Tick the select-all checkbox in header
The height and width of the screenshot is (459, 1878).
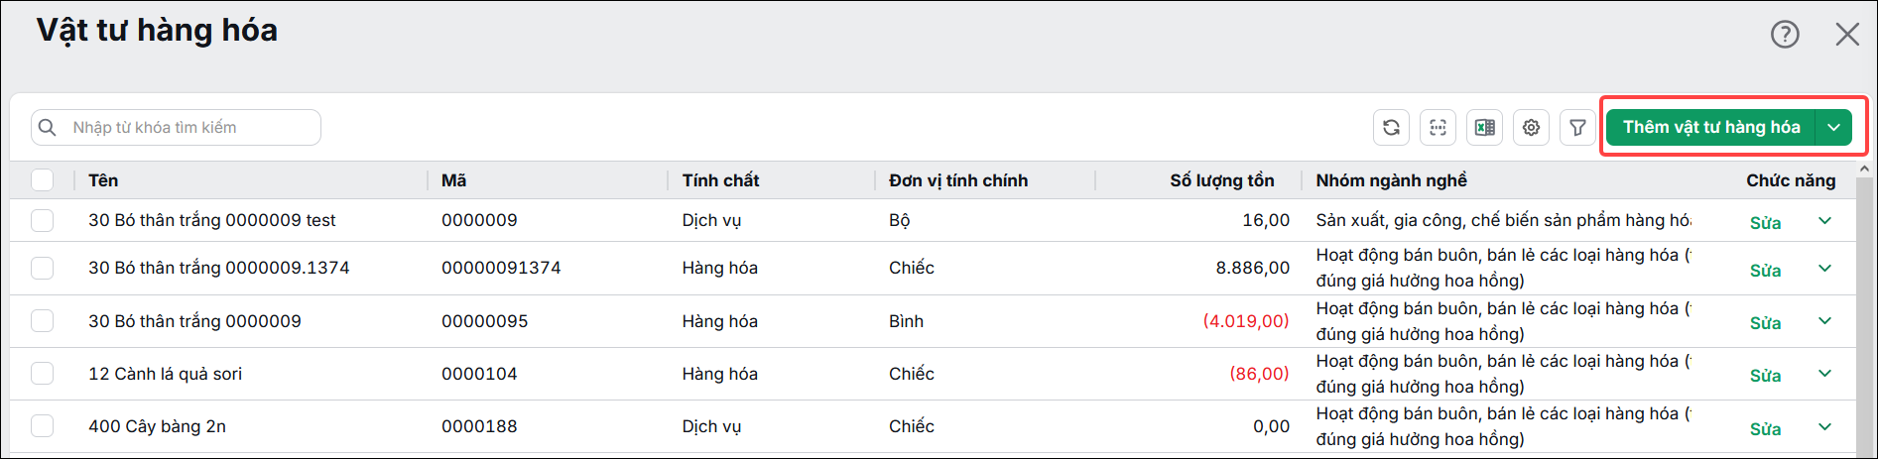[42, 180]
